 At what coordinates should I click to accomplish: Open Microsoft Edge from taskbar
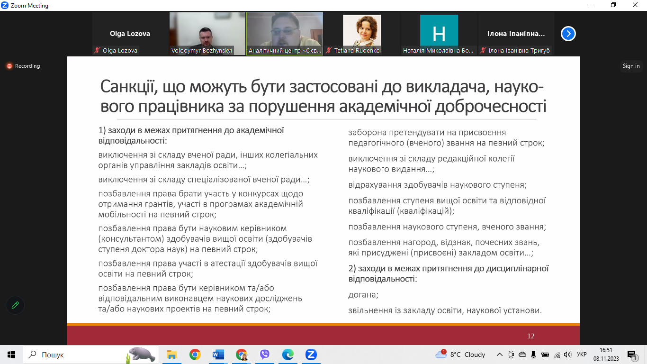288,355
